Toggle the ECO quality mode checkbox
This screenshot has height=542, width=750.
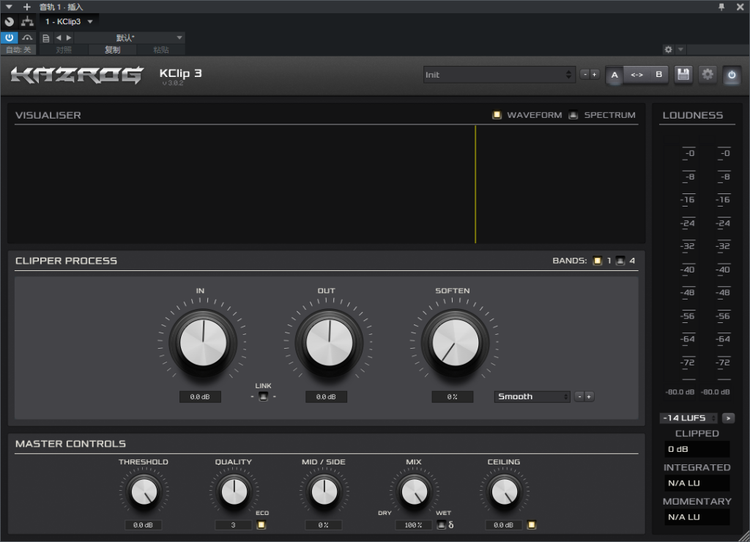pyautogui.click(x=261, y=524)
